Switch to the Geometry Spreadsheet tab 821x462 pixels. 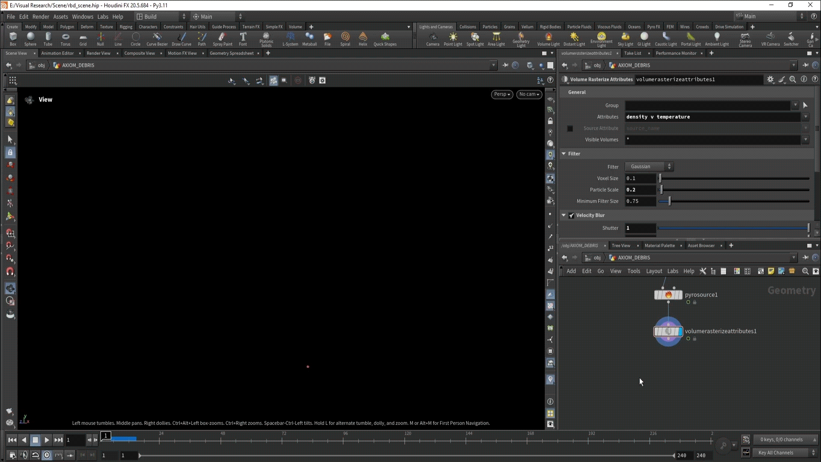[x=231, y=53]
